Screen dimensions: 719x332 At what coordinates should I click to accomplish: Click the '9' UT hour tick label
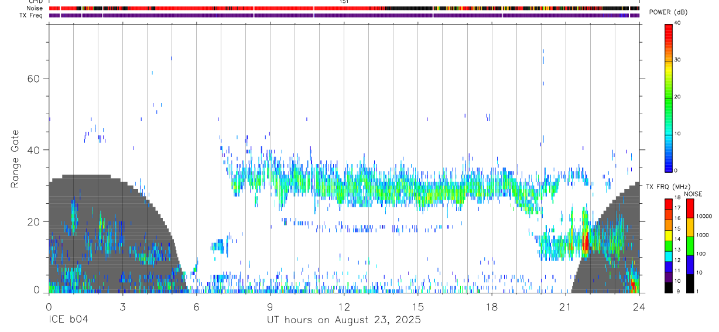pos(270,306)
